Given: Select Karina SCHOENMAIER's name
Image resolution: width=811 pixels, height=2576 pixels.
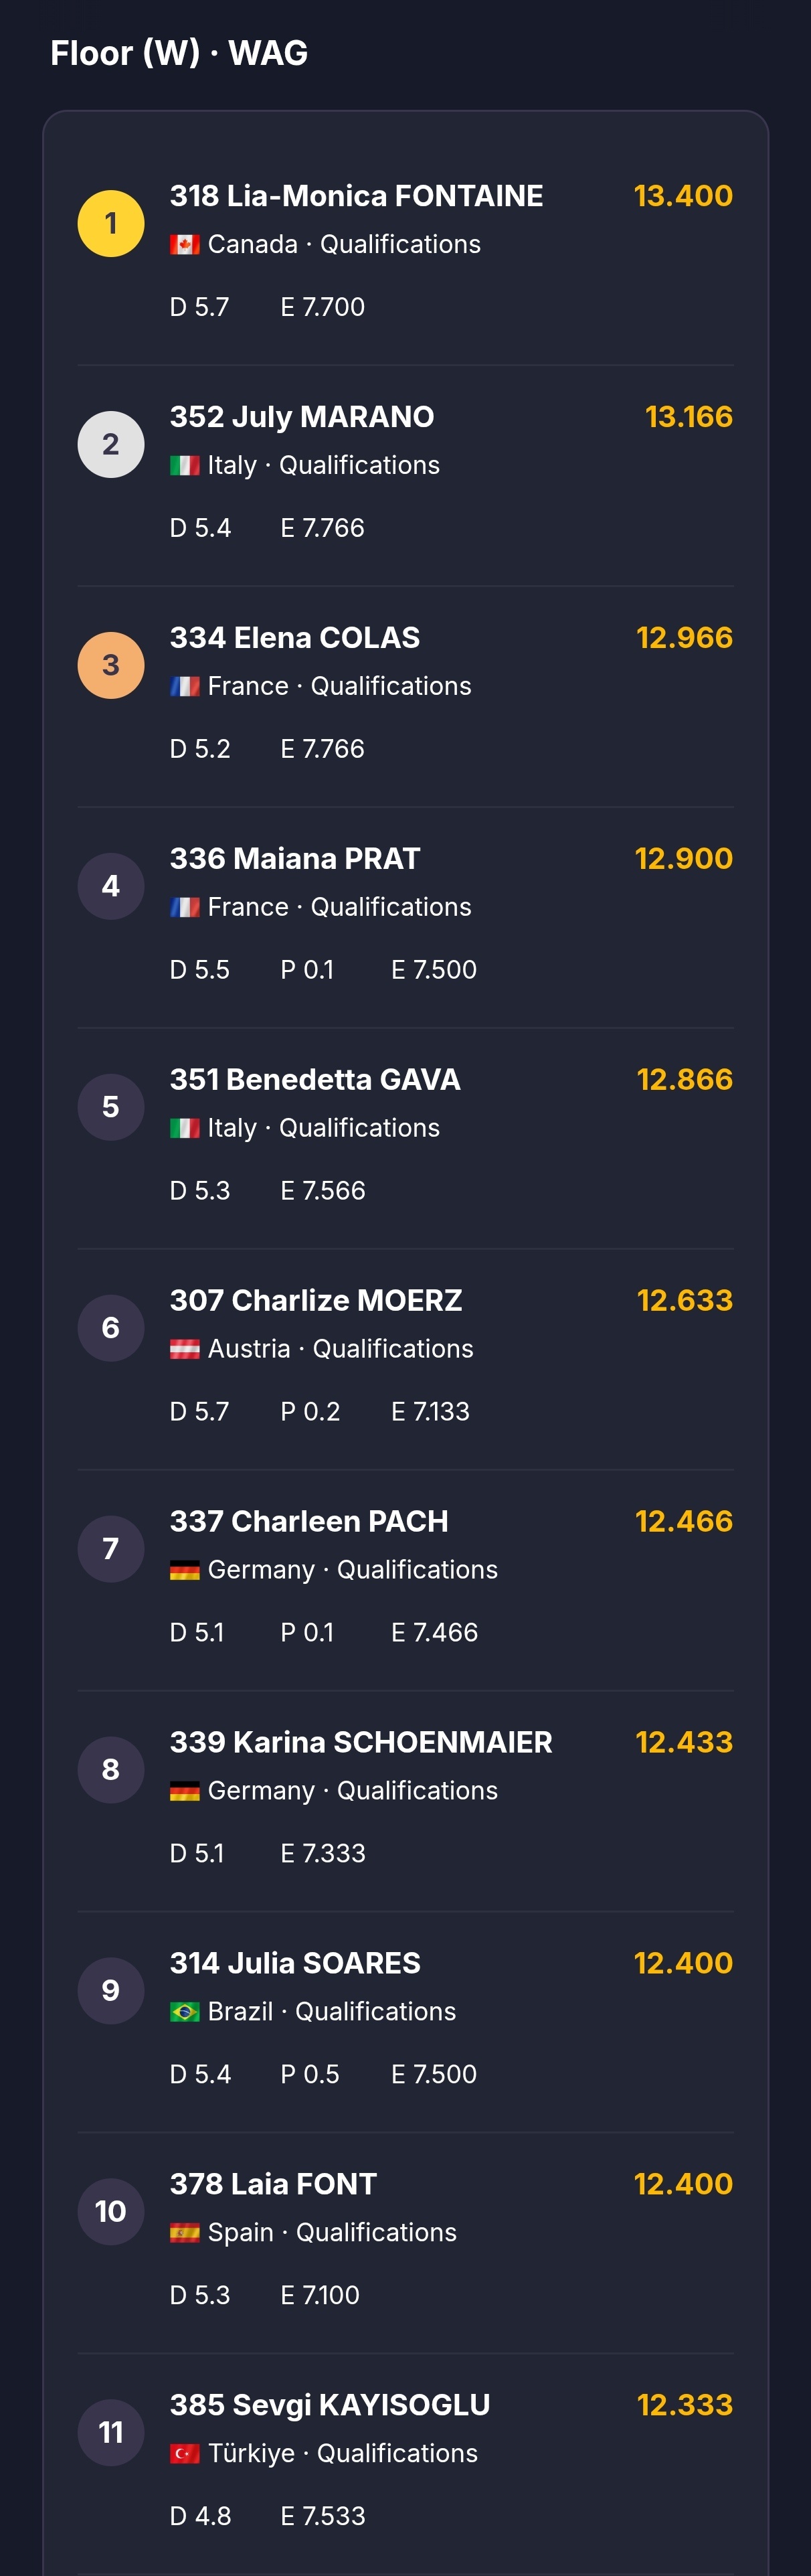Looking at the screenshot, I should pyautogui.click(x=361, y=1742).
